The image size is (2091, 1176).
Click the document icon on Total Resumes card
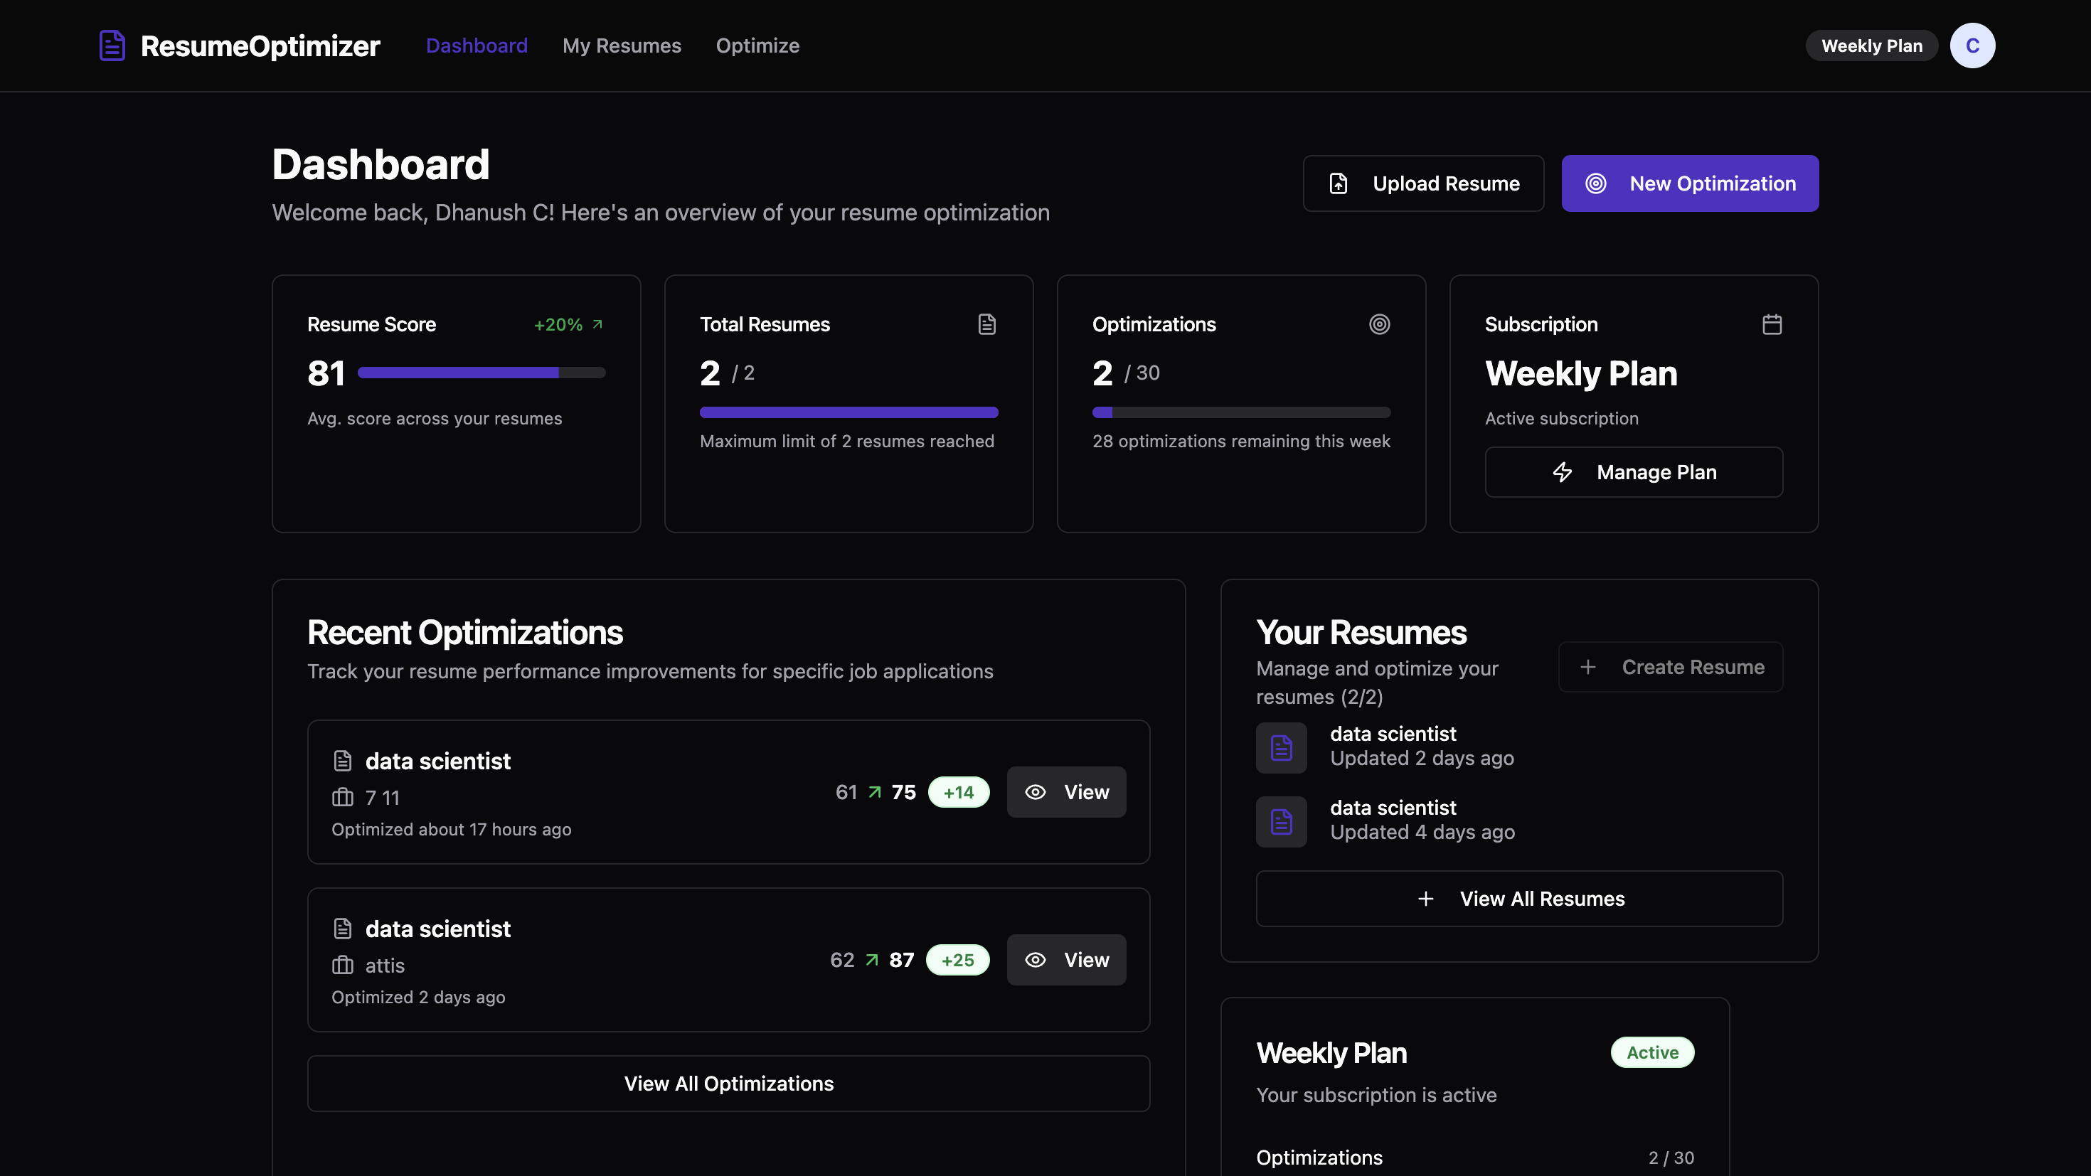(986, 324)
